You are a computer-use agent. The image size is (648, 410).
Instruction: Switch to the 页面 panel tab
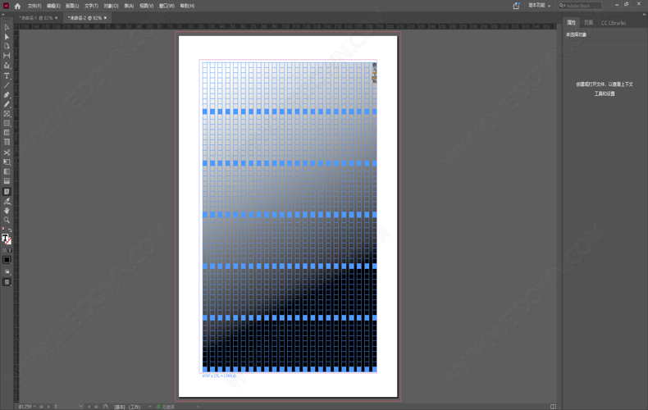(588, 23)
